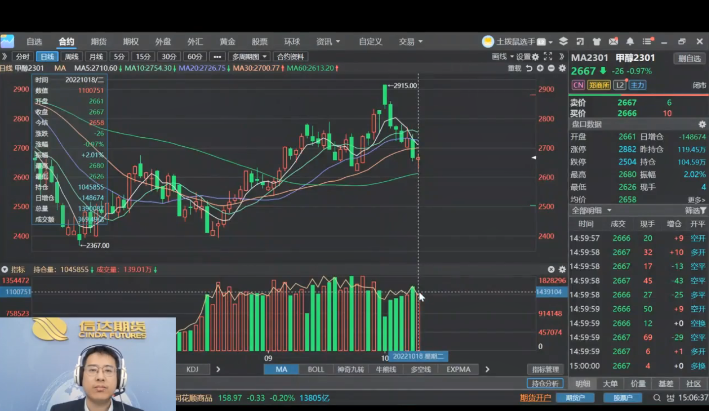Click the search magnifier icon in status bar
Screen dimensions: 709x411
(657, 398)
